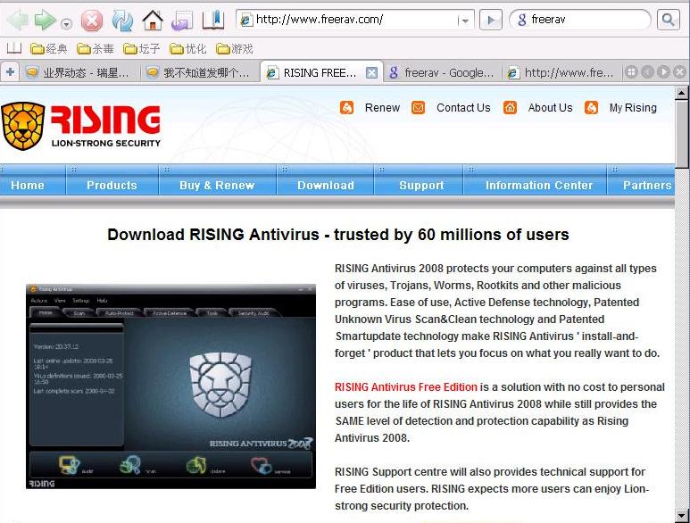Image resolution: width=690 pixels, height=523 pixels.
Task: Click the Renew orange icon
Action: coord(346,107)
